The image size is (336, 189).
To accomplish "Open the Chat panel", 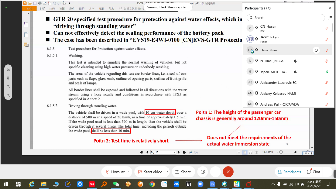I will (x=313, y=172).
